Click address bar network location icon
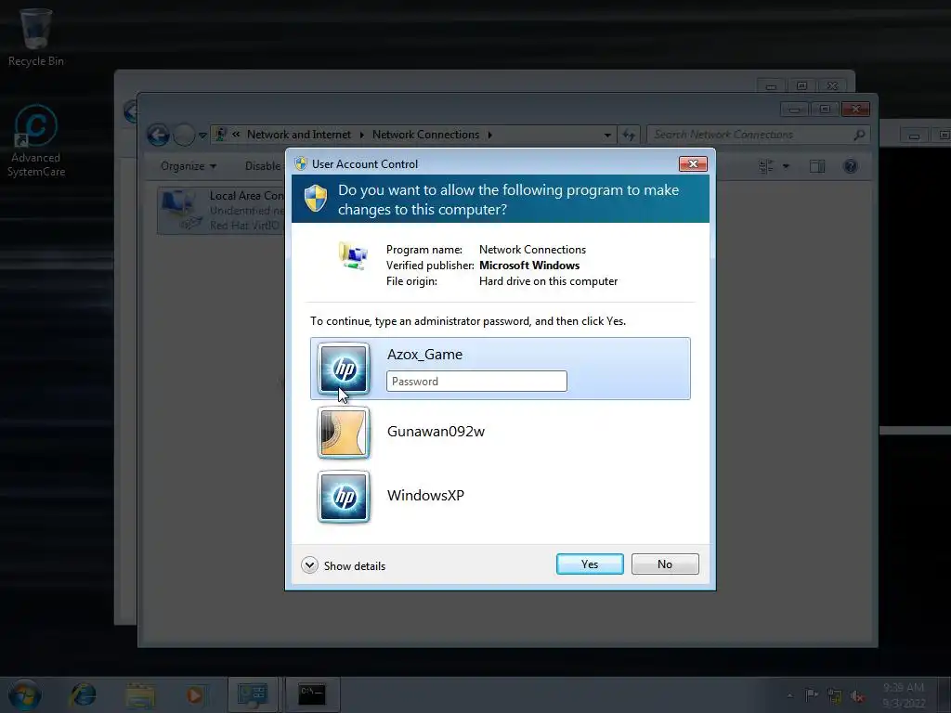Viewport: 951px width, 713px height. (x=221, y=135)
